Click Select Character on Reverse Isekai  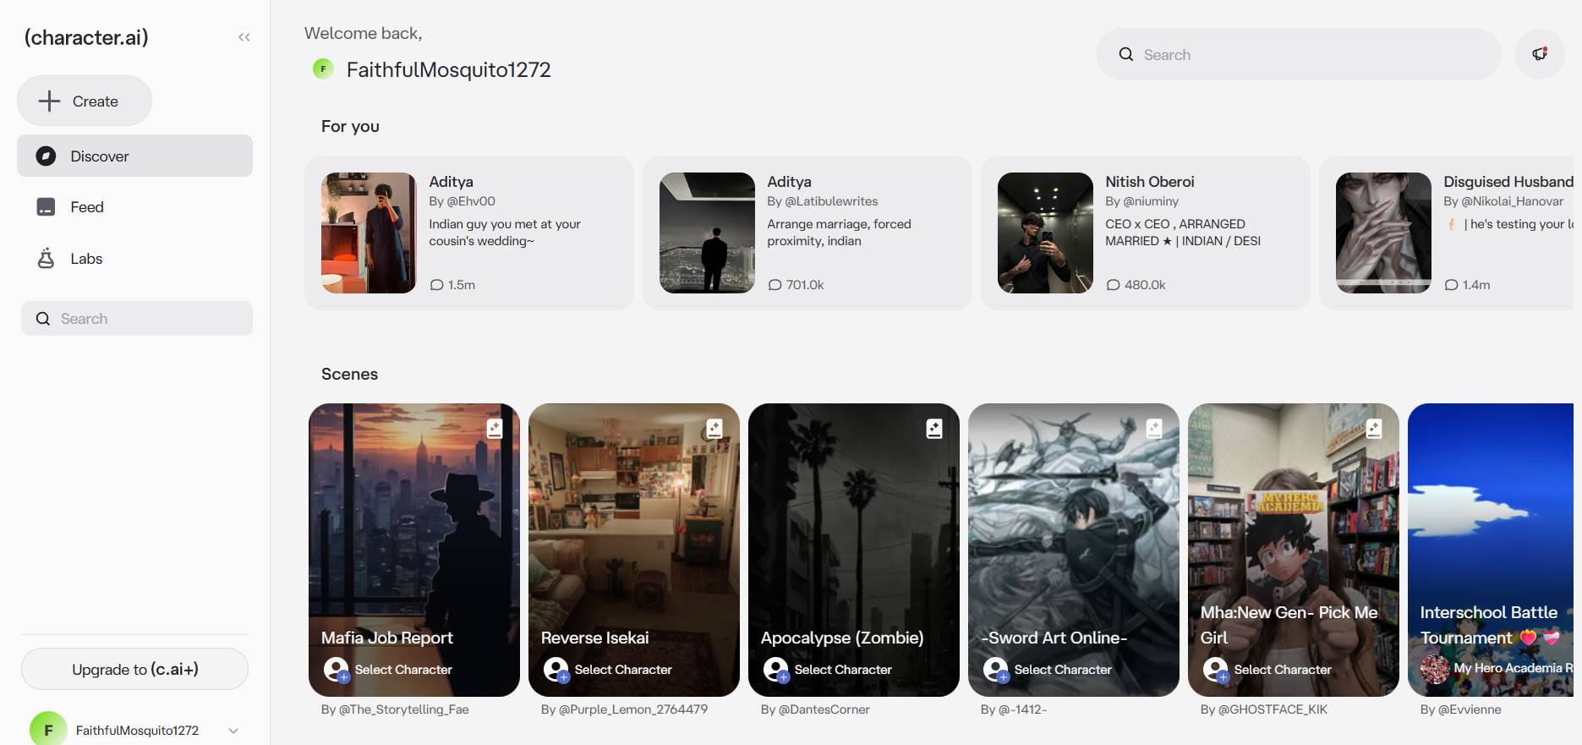tap(623, 670)
